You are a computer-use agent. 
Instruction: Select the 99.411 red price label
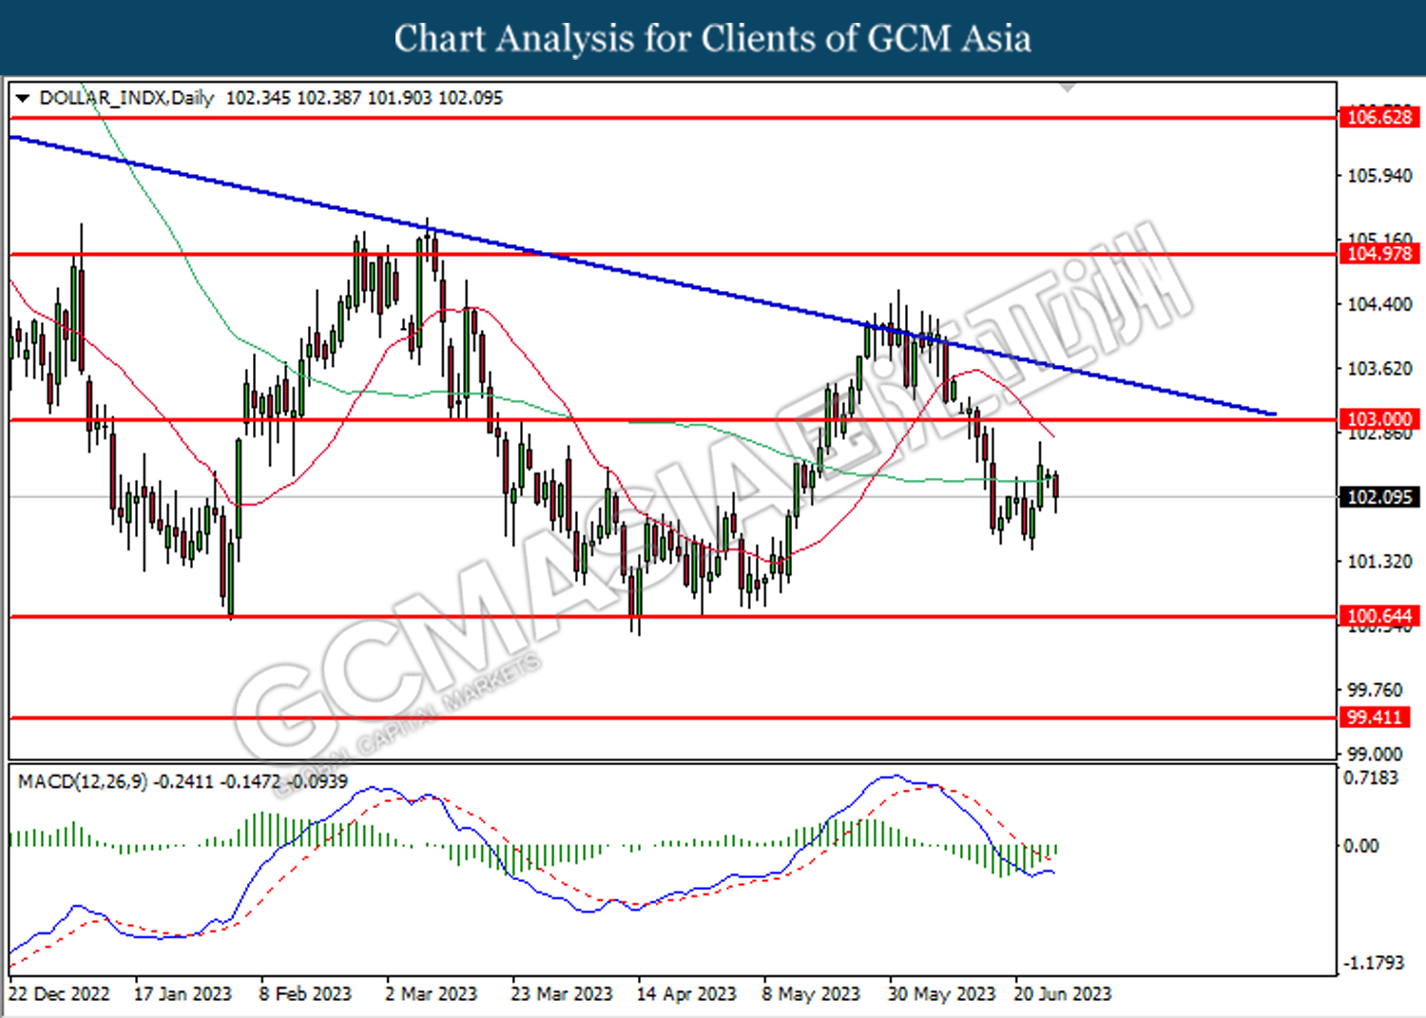click(x=1375, y=718)
